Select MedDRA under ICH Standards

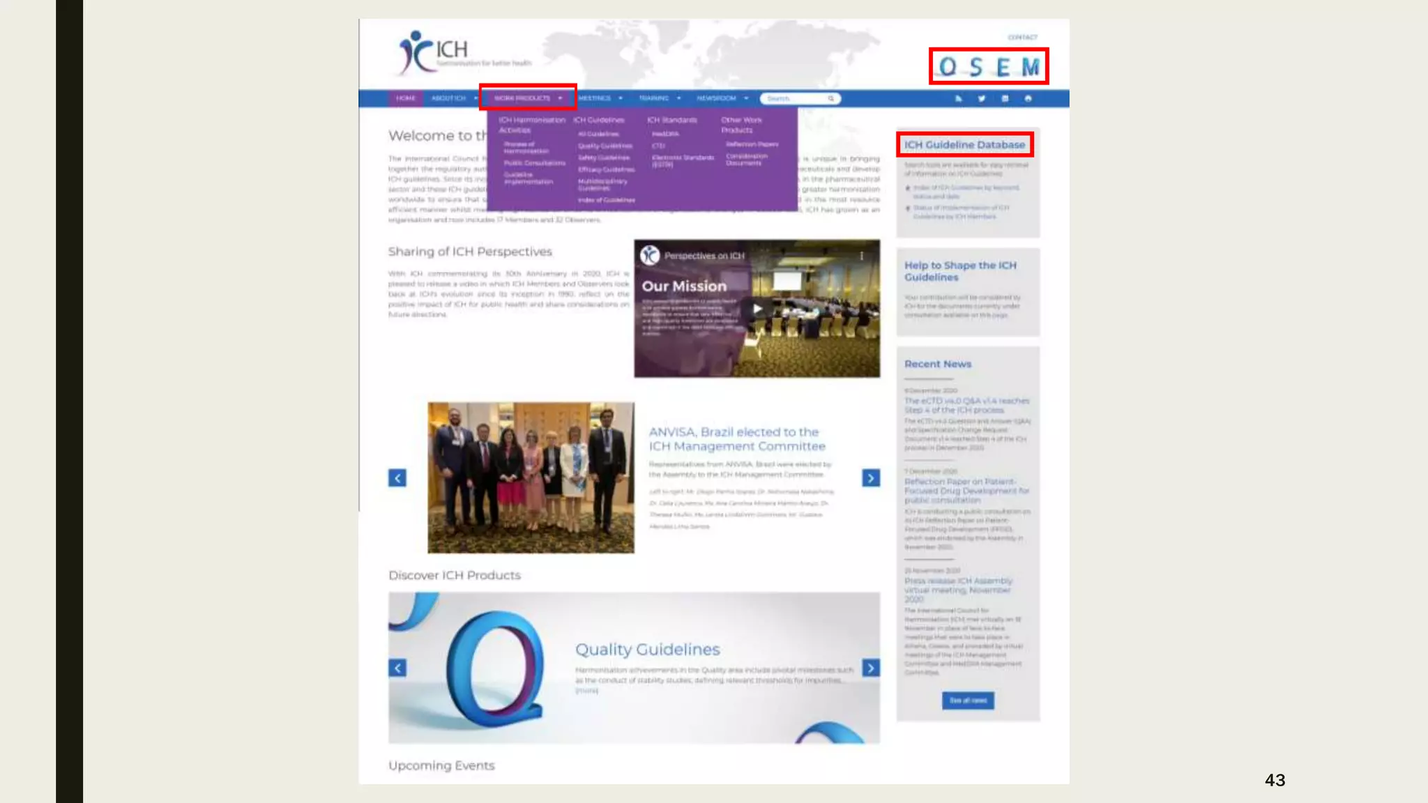coord(665,134)
